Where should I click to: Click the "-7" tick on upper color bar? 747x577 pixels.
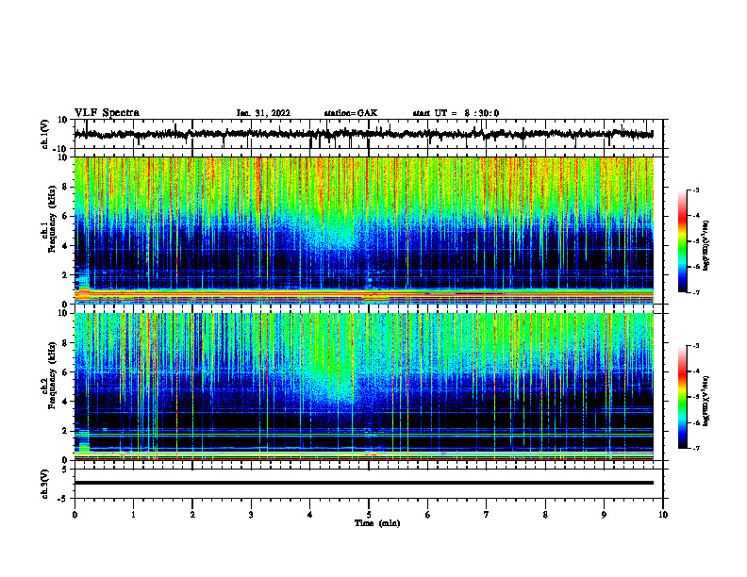coord(695,292)
